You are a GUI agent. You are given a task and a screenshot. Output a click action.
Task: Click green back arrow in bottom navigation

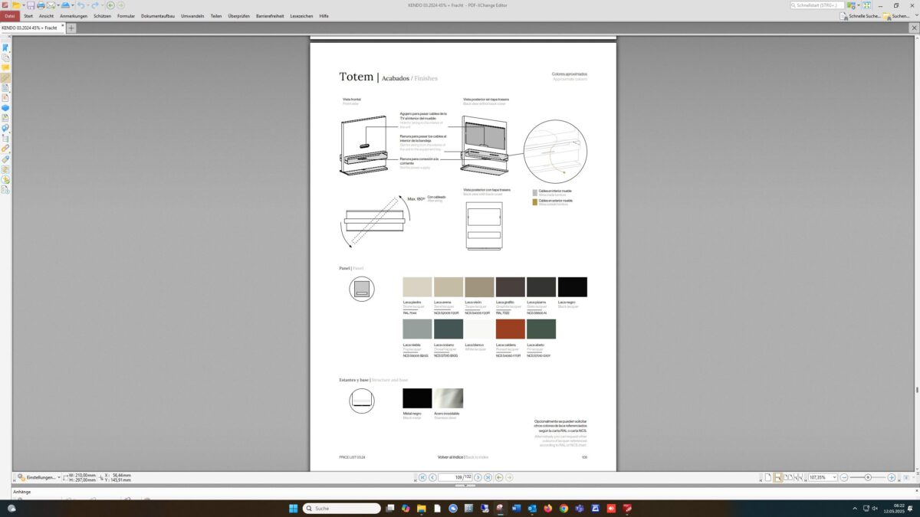tap(499, 477)
